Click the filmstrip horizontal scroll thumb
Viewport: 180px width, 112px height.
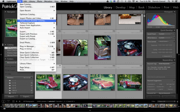(x=5, y=108)
